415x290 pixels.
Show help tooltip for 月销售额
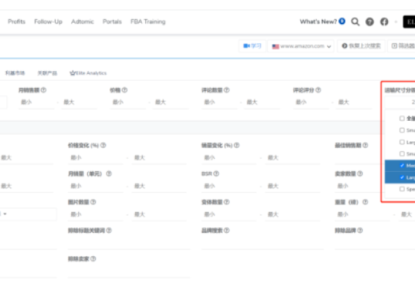(x=44, y=90)
